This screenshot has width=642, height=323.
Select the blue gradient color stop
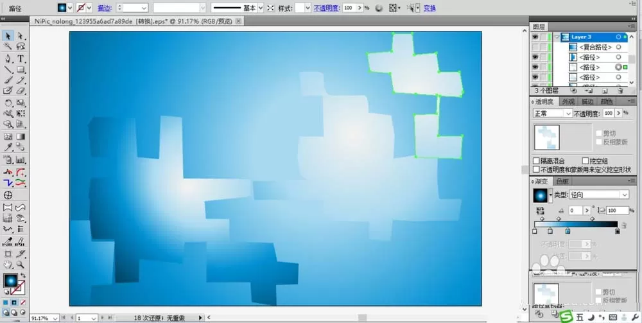(568, 231)
